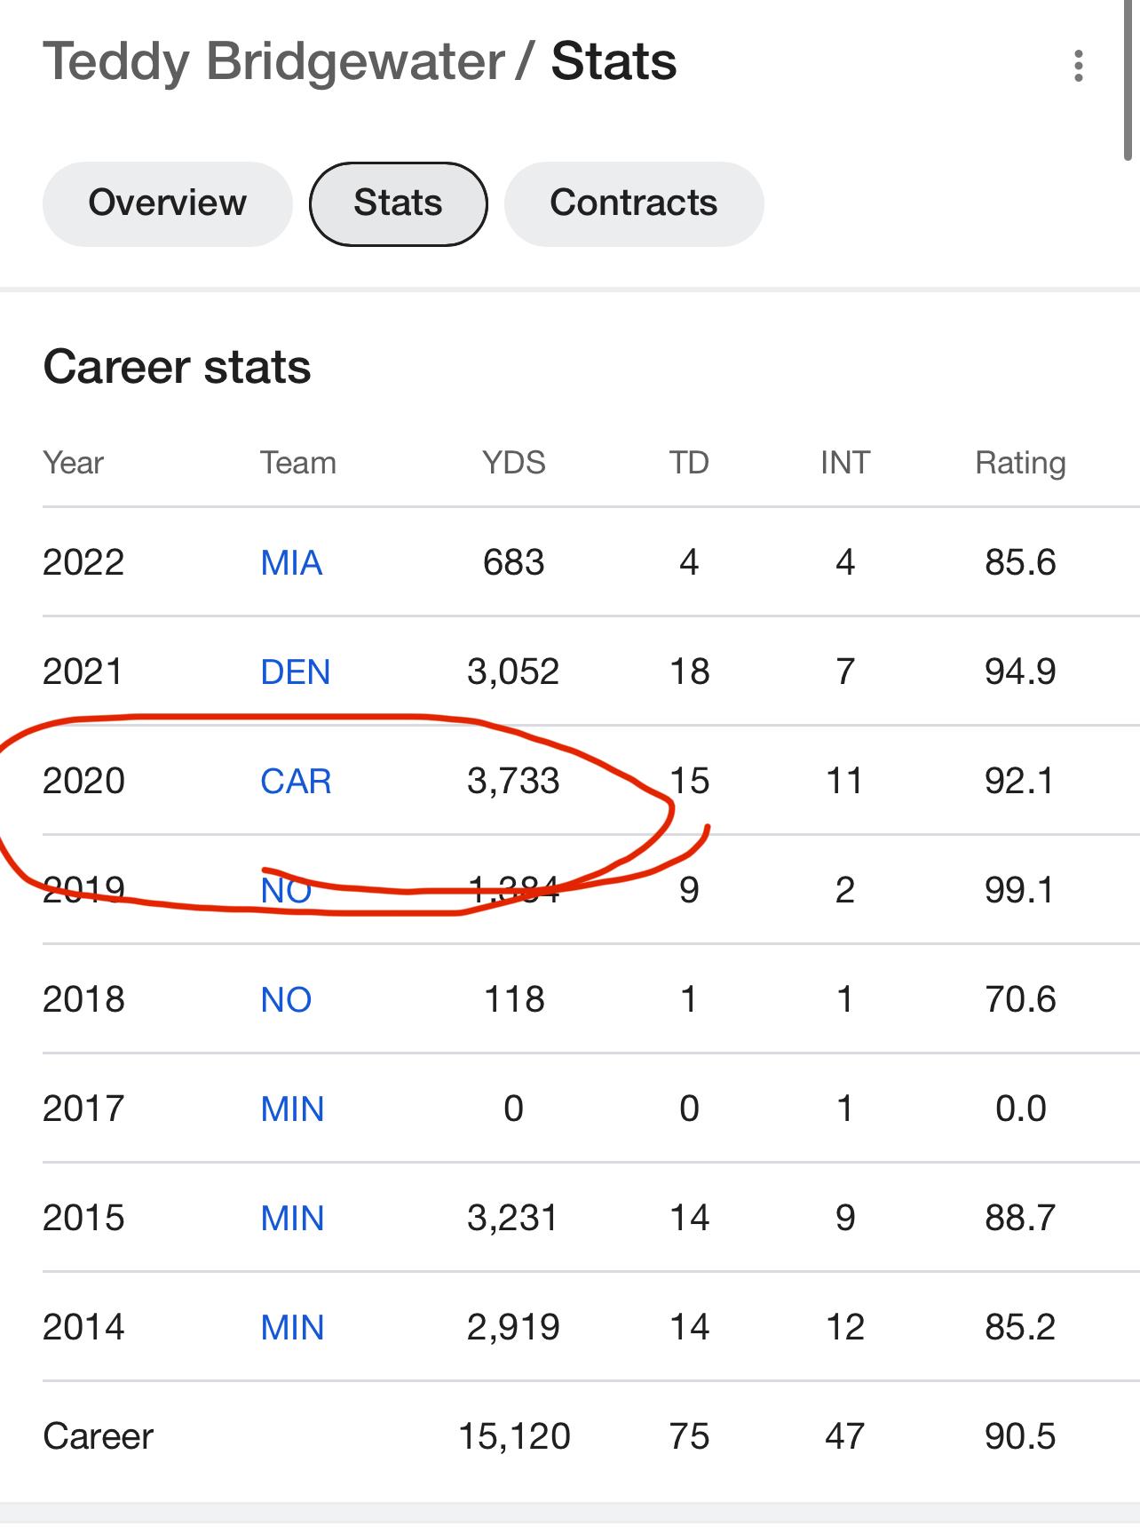Click the page scrollbar at right edge
This screenshot has height=1534, width=1140.
(x=1128, y=80)
